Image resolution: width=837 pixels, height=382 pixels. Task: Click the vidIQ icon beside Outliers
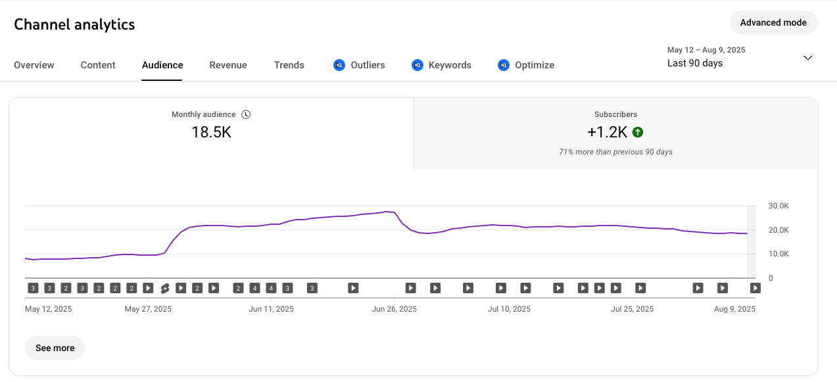339,65
